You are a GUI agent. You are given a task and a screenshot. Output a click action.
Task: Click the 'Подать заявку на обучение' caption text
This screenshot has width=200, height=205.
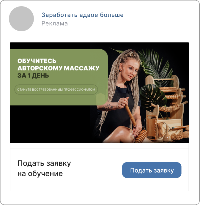click(44, 168)
